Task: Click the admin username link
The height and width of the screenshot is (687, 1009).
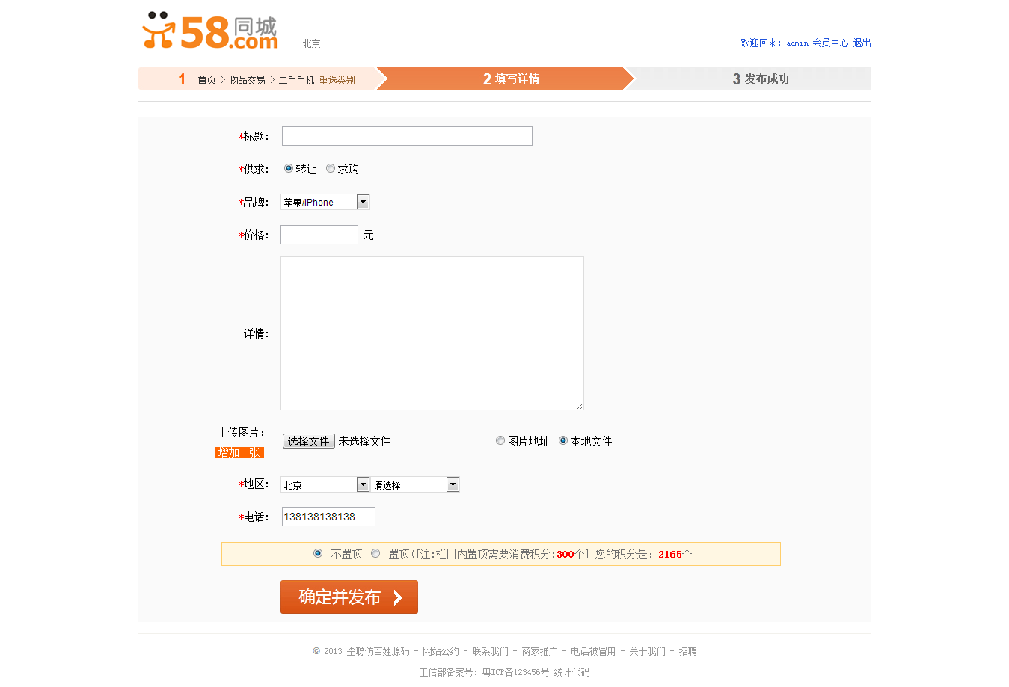Action: click(797, 43)
